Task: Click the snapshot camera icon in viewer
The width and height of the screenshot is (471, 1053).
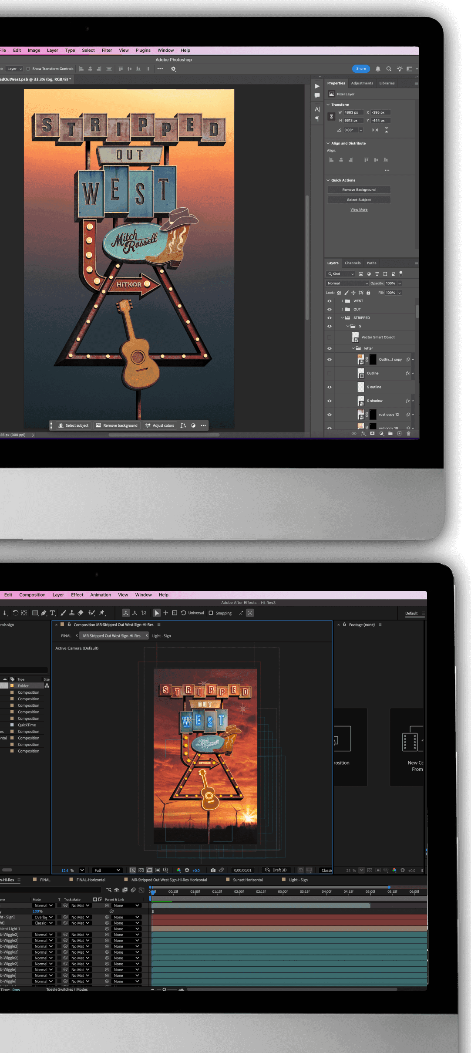Action: coord(213,871)
